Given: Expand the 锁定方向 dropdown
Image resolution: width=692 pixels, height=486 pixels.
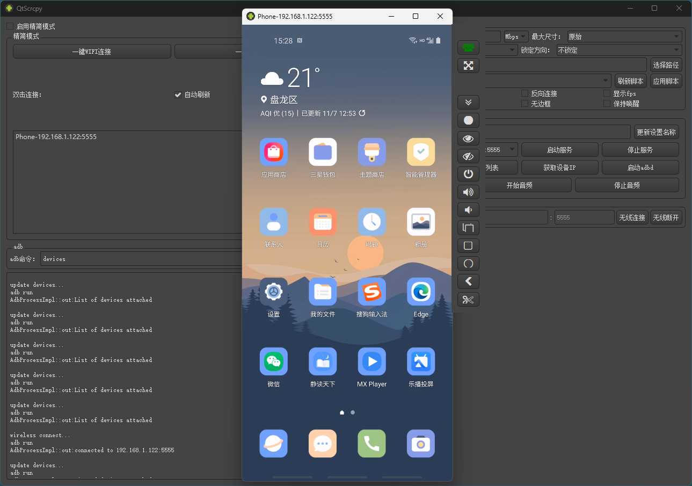Looking at the screenshot, I should pyautogui.click(x=618, y=50).
